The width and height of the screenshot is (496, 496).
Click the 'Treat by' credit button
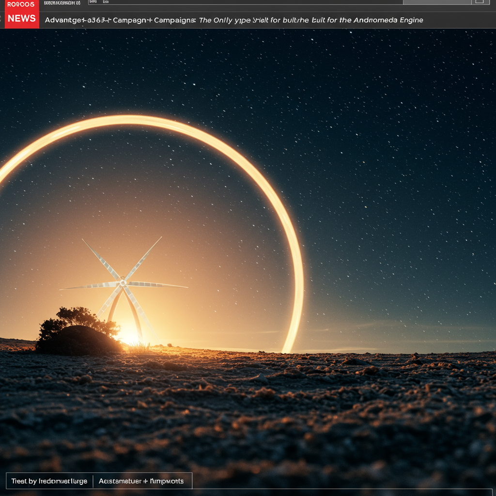coord(49,481)
